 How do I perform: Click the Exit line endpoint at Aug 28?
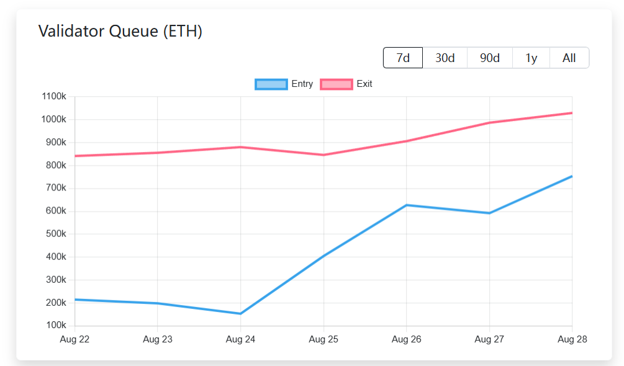click(572, 113)
